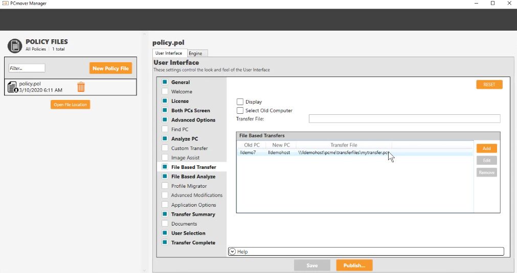Toggle the License checkbox

tap(165, 101)
